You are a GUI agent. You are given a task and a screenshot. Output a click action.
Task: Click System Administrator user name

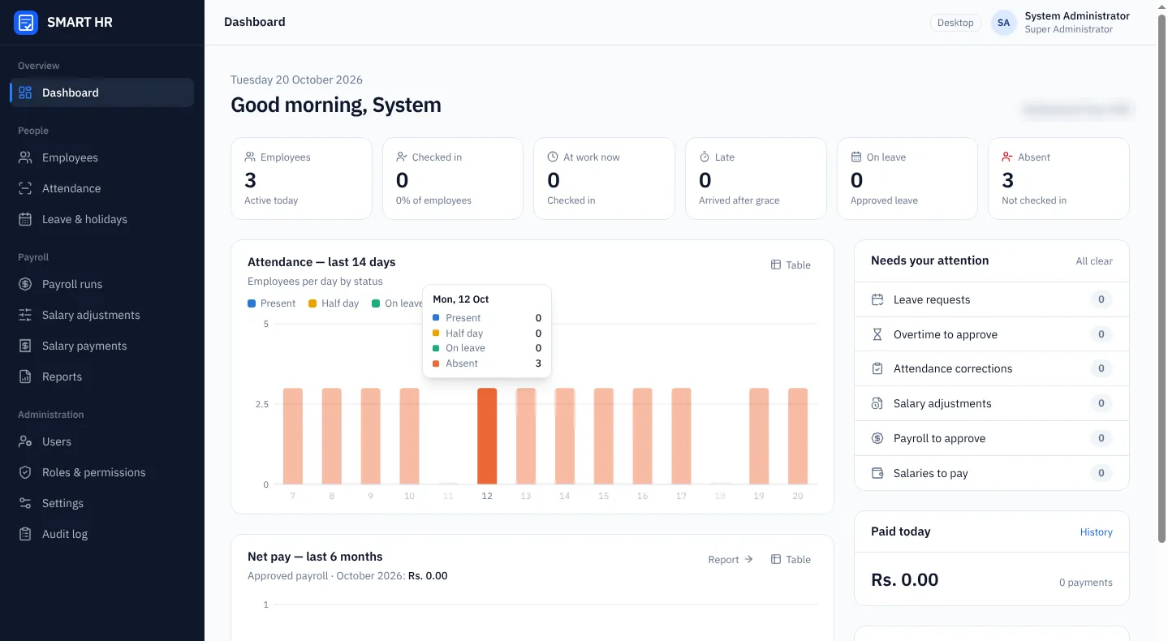tap(1077, 16)
